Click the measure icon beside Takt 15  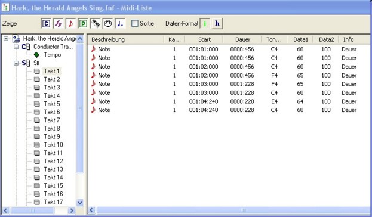(x=37, y=186)
